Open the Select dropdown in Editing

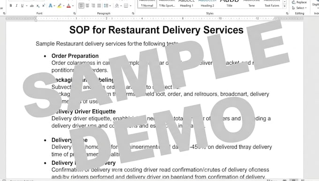[x=299, y=8]
